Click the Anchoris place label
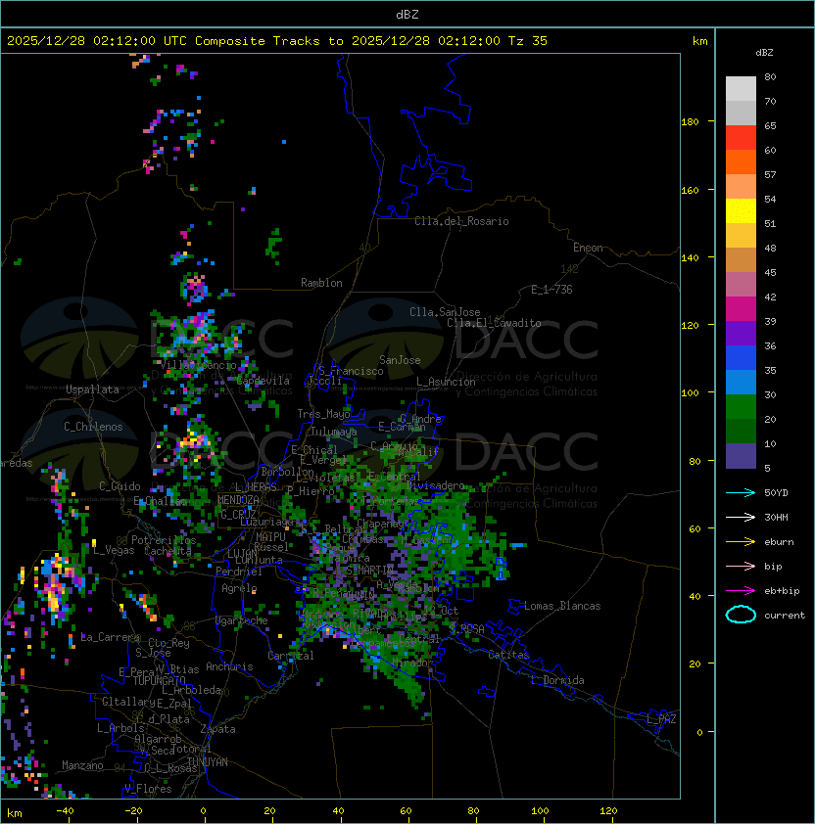 pos(229,666)
